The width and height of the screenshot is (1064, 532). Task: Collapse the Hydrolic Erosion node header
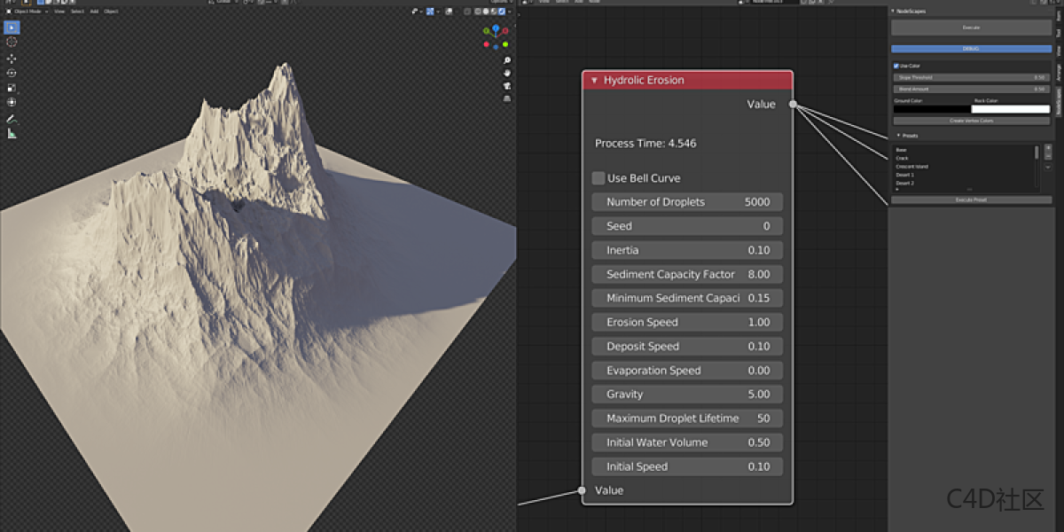tap(593, 80)
